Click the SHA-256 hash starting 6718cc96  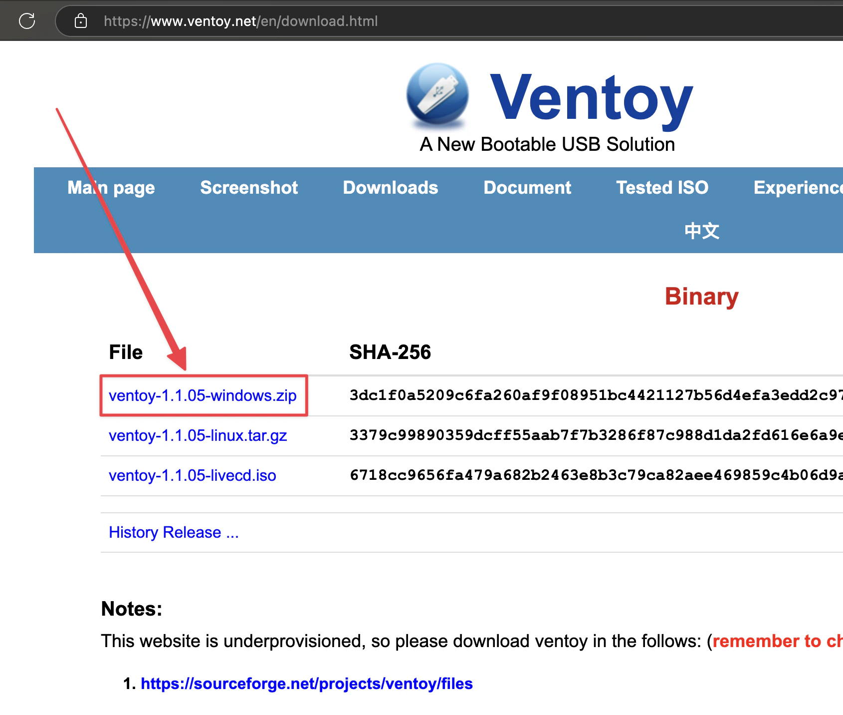[x=596, y=475]
